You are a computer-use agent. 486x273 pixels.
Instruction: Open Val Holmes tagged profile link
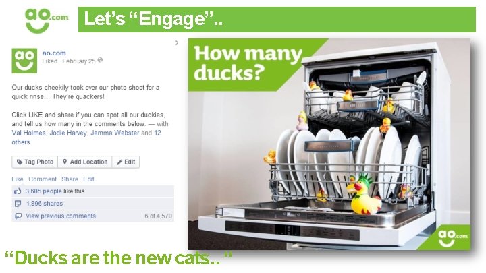point(28,133)
